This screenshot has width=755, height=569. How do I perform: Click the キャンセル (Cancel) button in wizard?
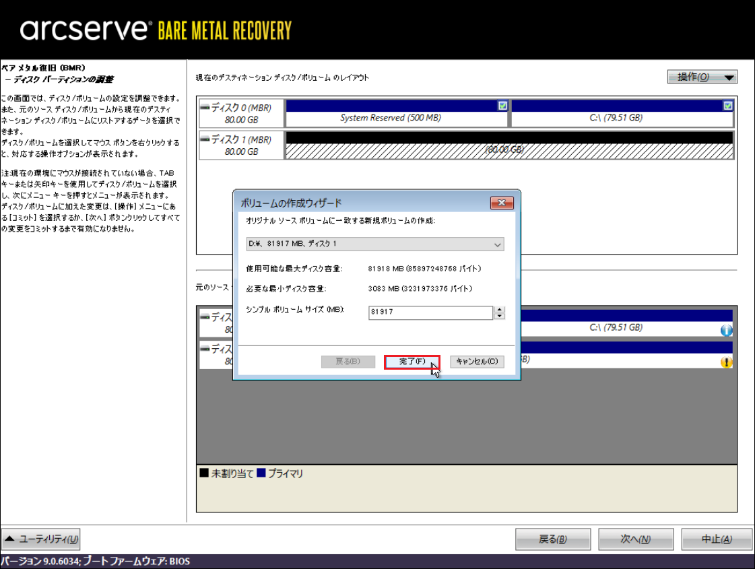pos(477,362)
